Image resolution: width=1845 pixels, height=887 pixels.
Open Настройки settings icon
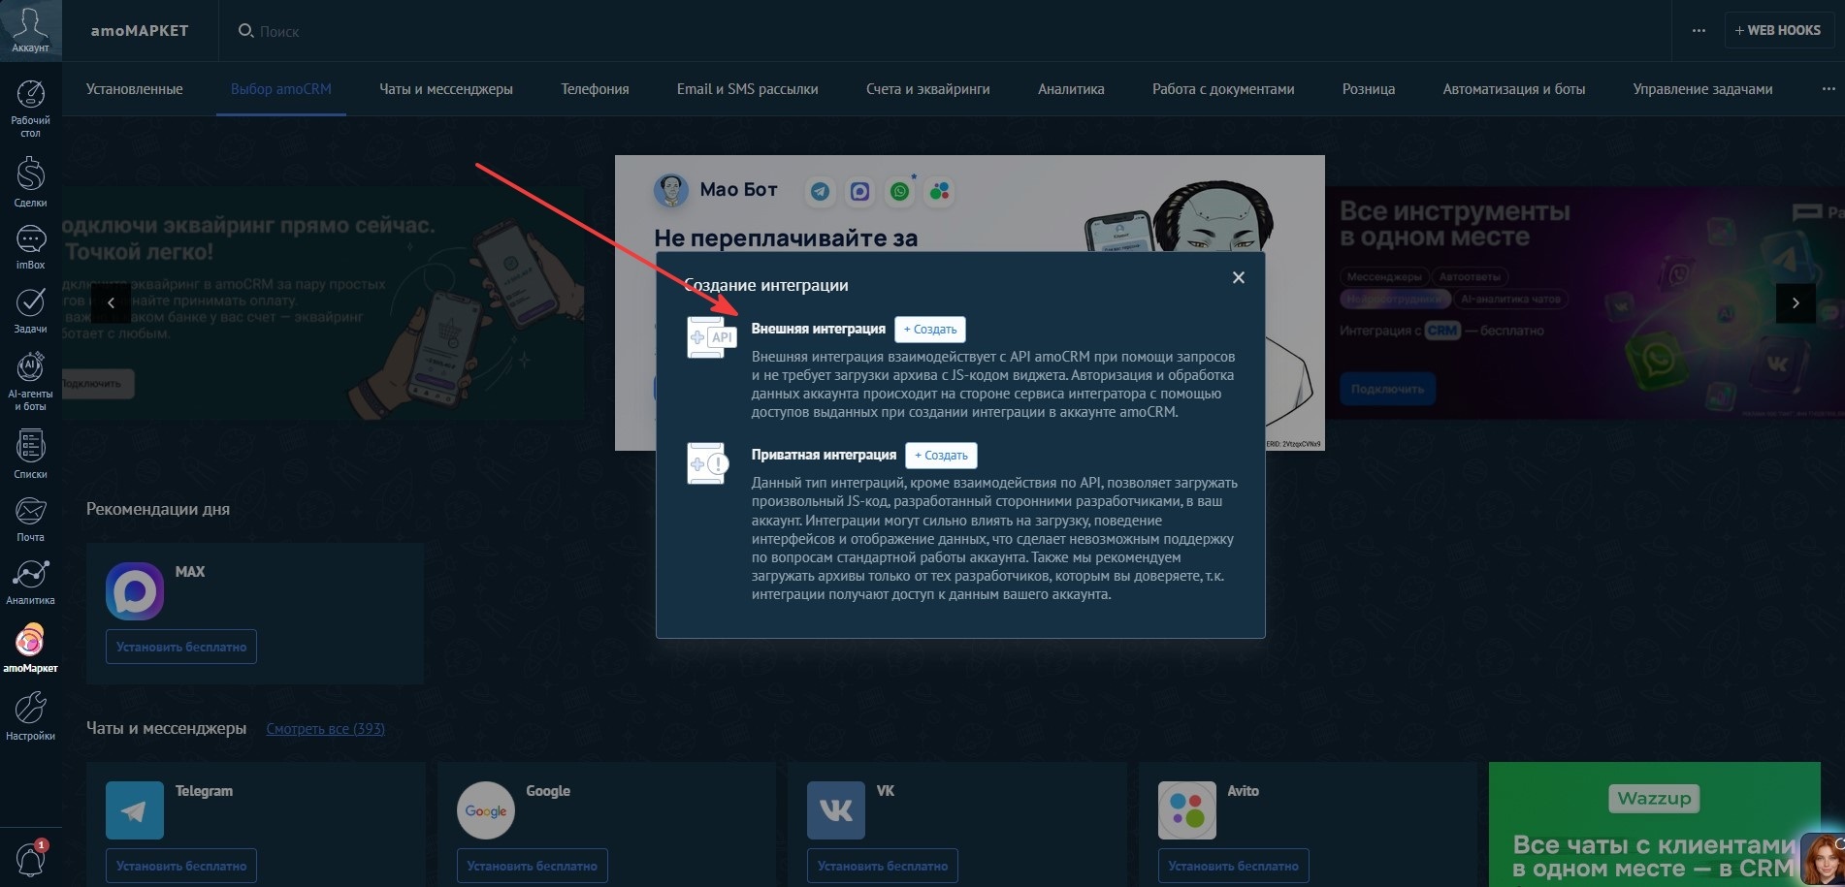click(x=30, y=715)
